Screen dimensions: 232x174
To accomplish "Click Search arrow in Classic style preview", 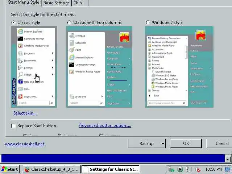I will (53, 74).
